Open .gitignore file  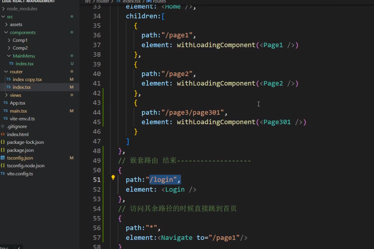click(17, 126)
